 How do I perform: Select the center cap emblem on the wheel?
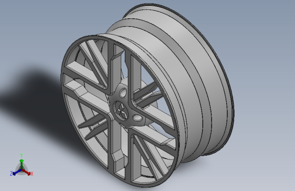(121, 111)
